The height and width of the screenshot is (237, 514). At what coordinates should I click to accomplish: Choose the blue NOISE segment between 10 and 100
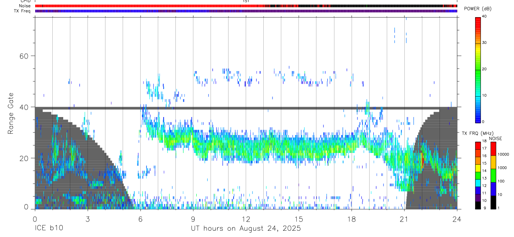[493, 189]
